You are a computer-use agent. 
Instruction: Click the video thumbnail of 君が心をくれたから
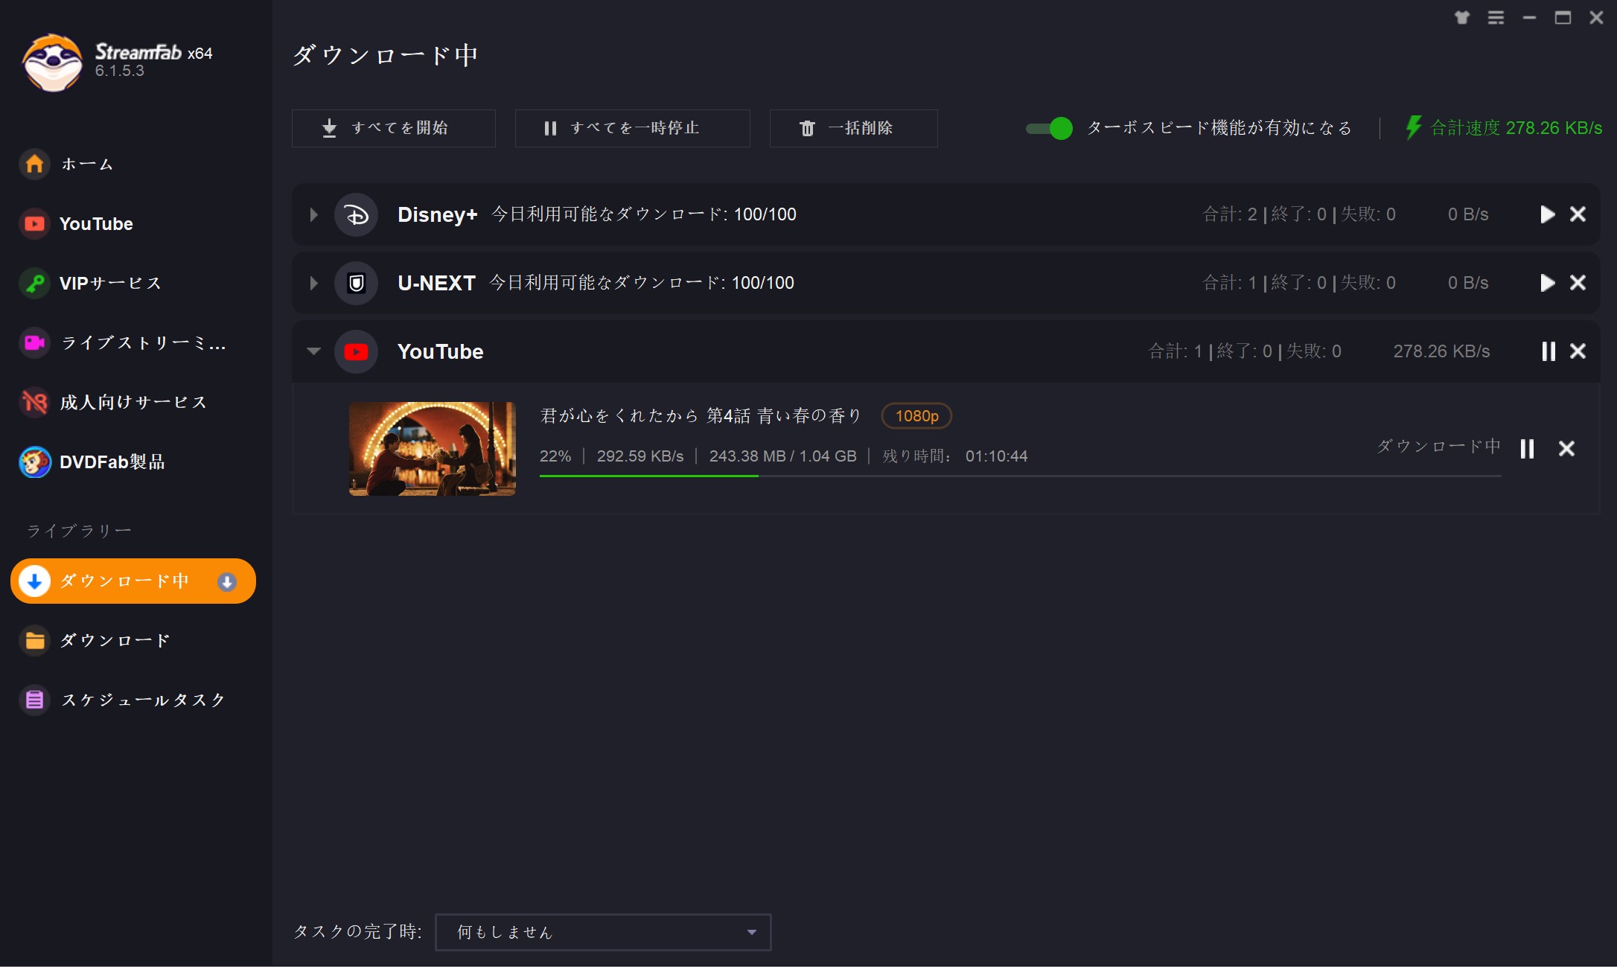tap(433, 449)
